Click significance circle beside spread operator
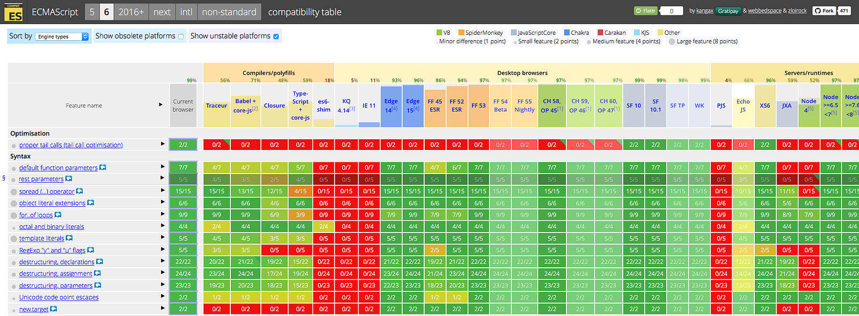This screenshot has height=316, width=859. click(14, 192)
